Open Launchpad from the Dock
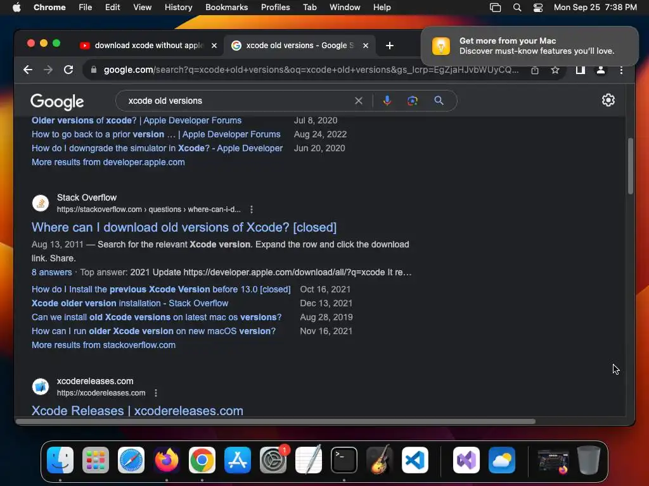This screenshot has height=486, width=649. (96, 460)
